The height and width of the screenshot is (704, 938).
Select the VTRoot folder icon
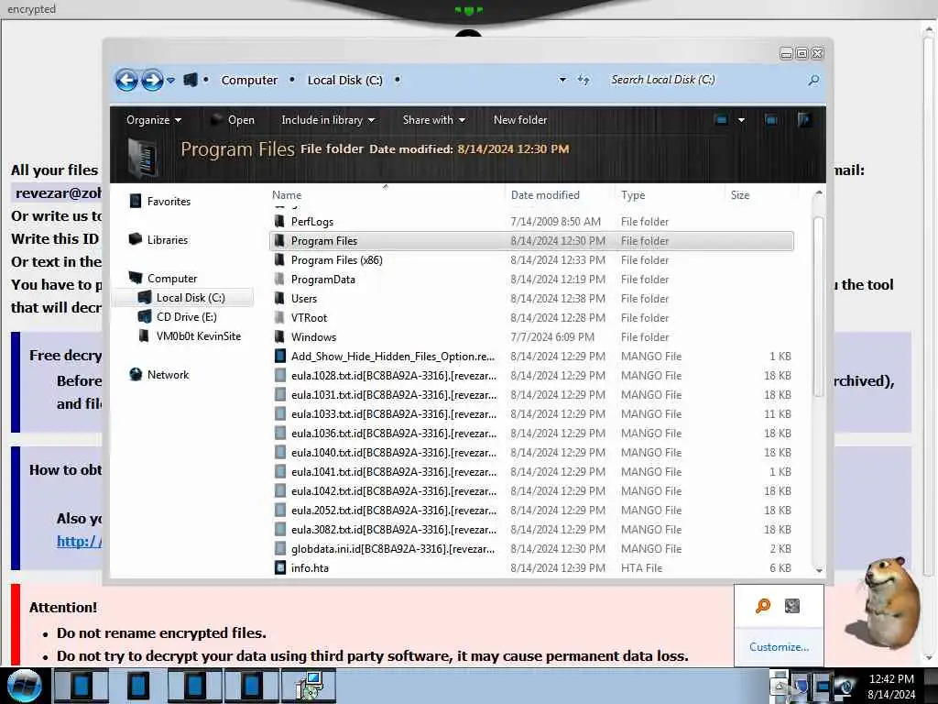(279, 317)
